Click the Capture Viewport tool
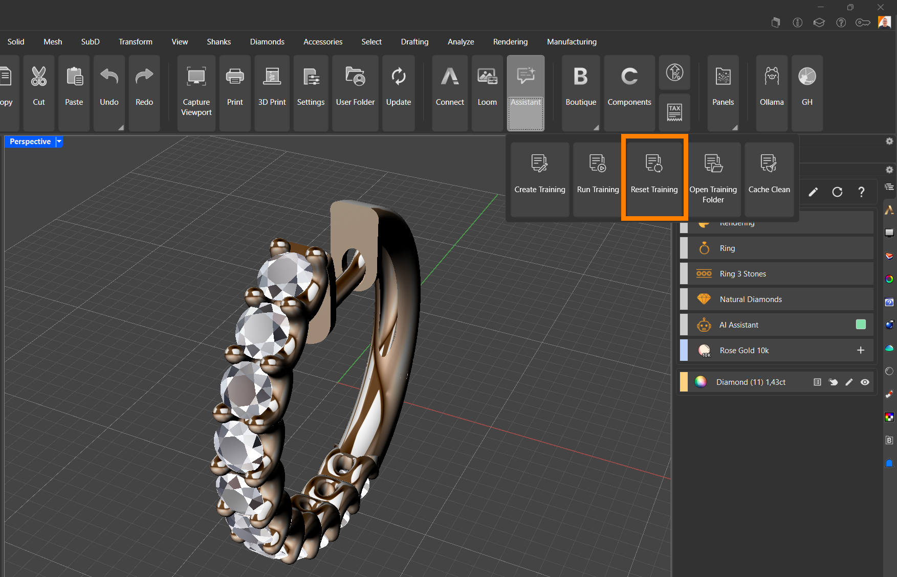The height and width of the screenshot is (577, 897). point(196,92)
